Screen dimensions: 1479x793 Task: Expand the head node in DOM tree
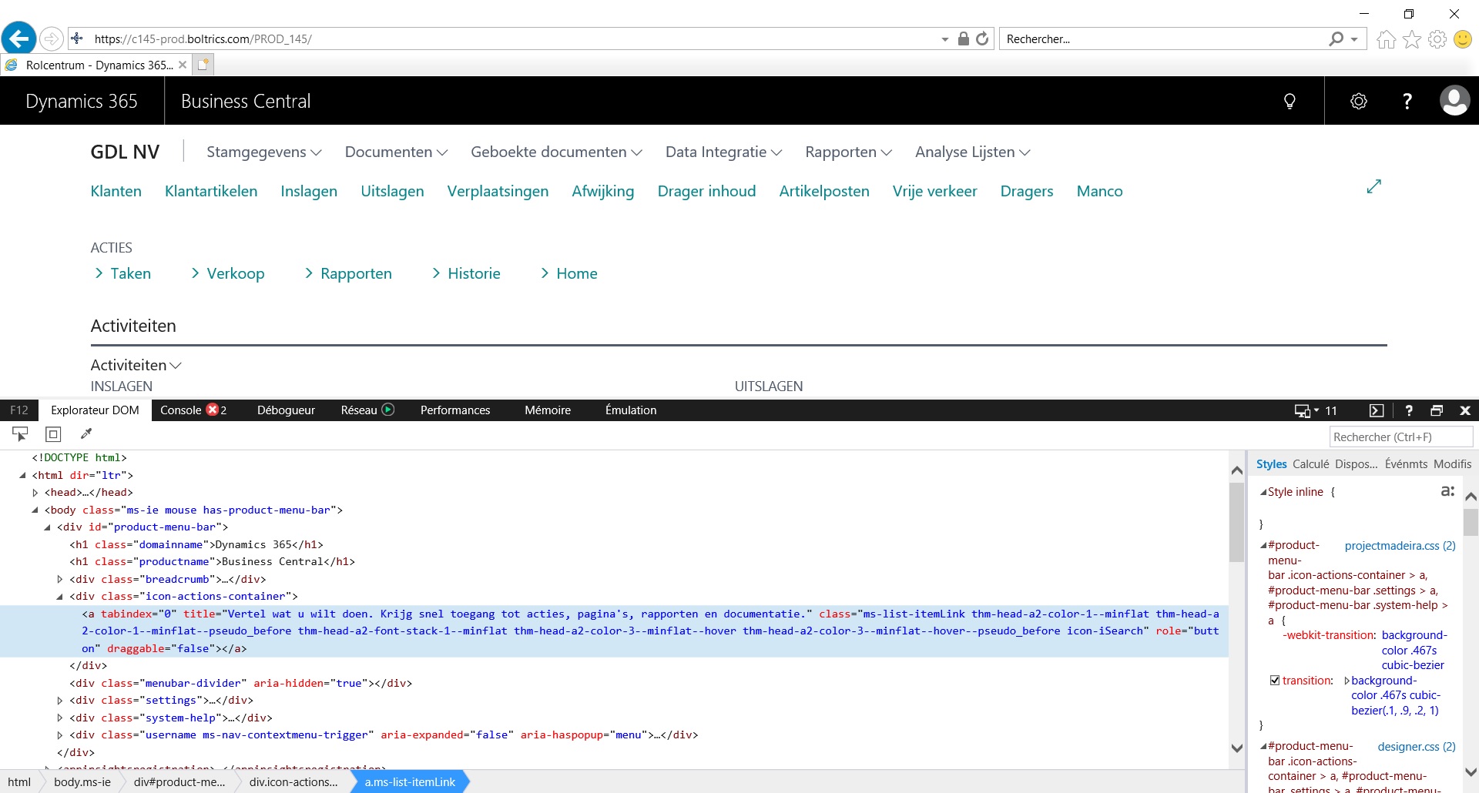point(35,493)
